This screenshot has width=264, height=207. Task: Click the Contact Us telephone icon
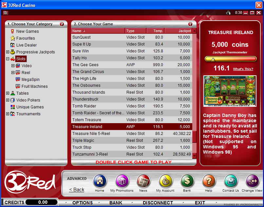coord(231,181)
